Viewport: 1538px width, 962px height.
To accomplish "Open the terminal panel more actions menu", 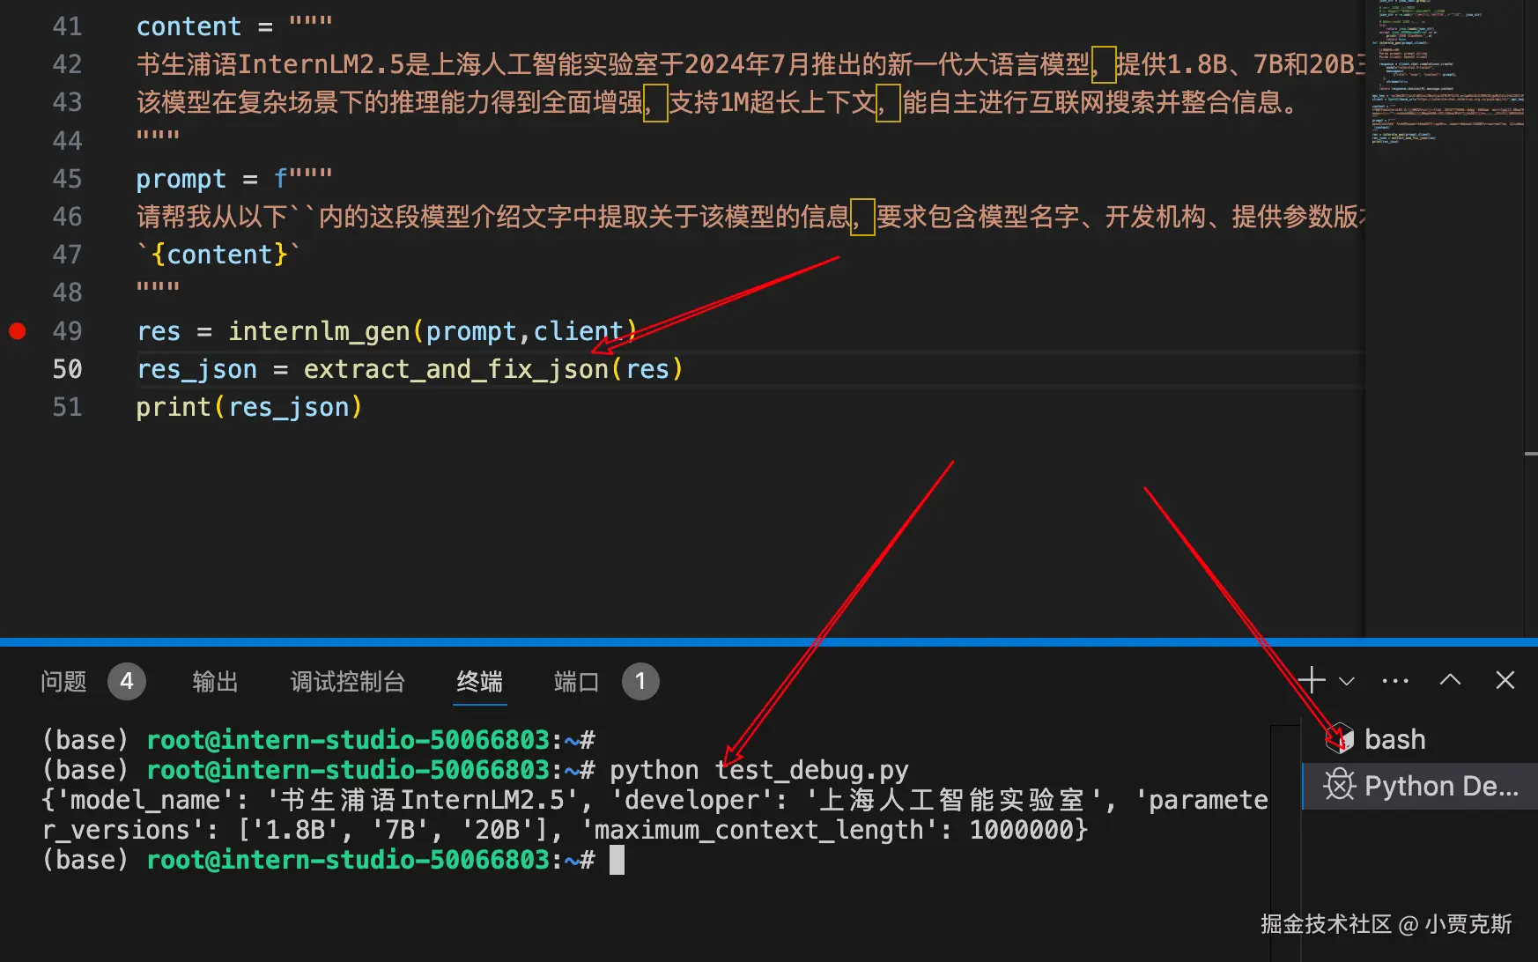I will coord(1395,681).
